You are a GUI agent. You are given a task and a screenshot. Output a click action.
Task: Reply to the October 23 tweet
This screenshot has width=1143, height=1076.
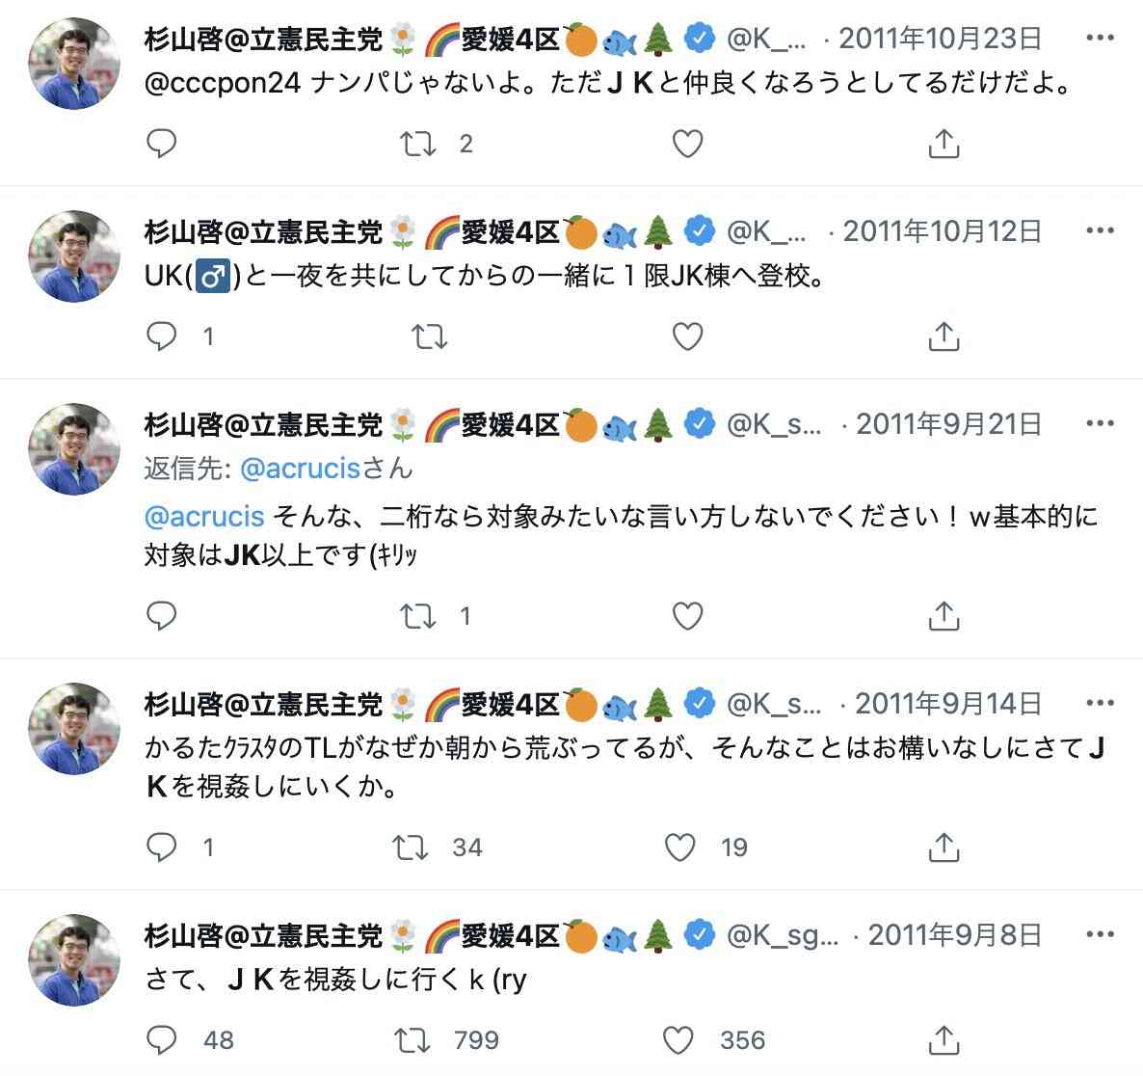click(x=161, y=143)
